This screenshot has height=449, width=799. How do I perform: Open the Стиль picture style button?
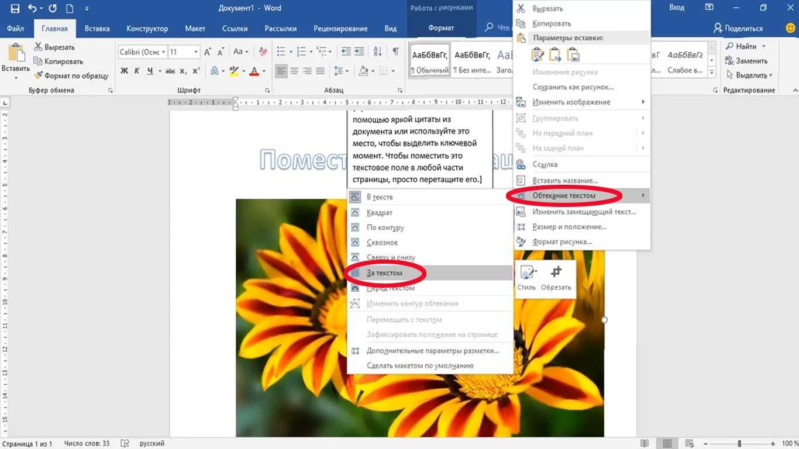pyautogui.click(x=526, y=278)
